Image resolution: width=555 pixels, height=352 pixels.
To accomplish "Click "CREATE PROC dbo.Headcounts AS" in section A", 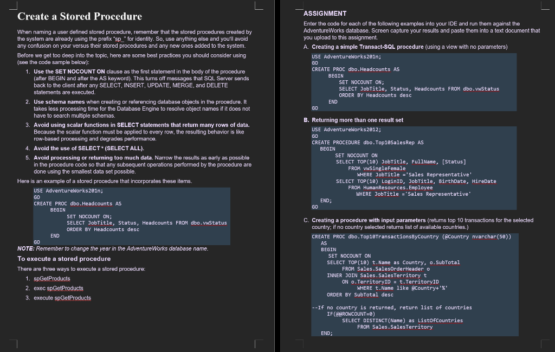I will pos(356,69).
